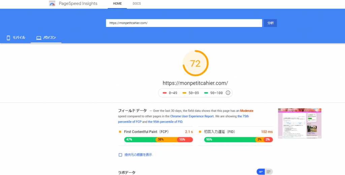The width and height of the screenshot is (345, 175).
Task: Click the PageSpeed Insights logo icon
Action: click(x=52, y=3)
